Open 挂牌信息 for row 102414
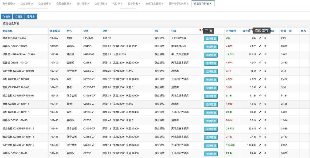The height and width of the screenshot is (158, 310). (211, 129)
